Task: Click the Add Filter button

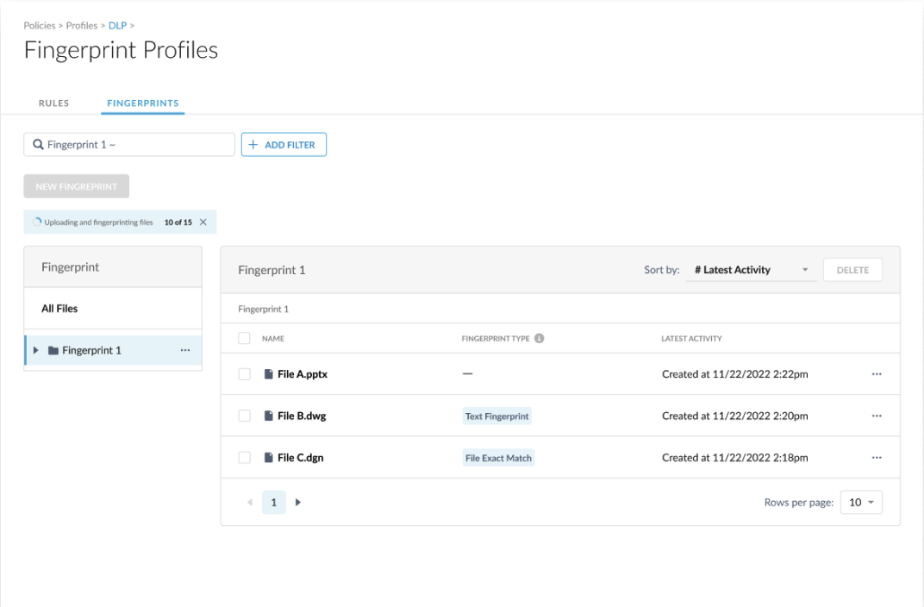Action: pos(284,145)
